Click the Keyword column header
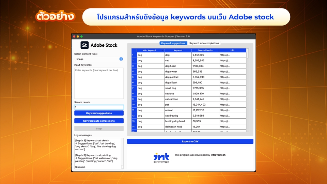The image size is (327, 184). click(178, 50)
